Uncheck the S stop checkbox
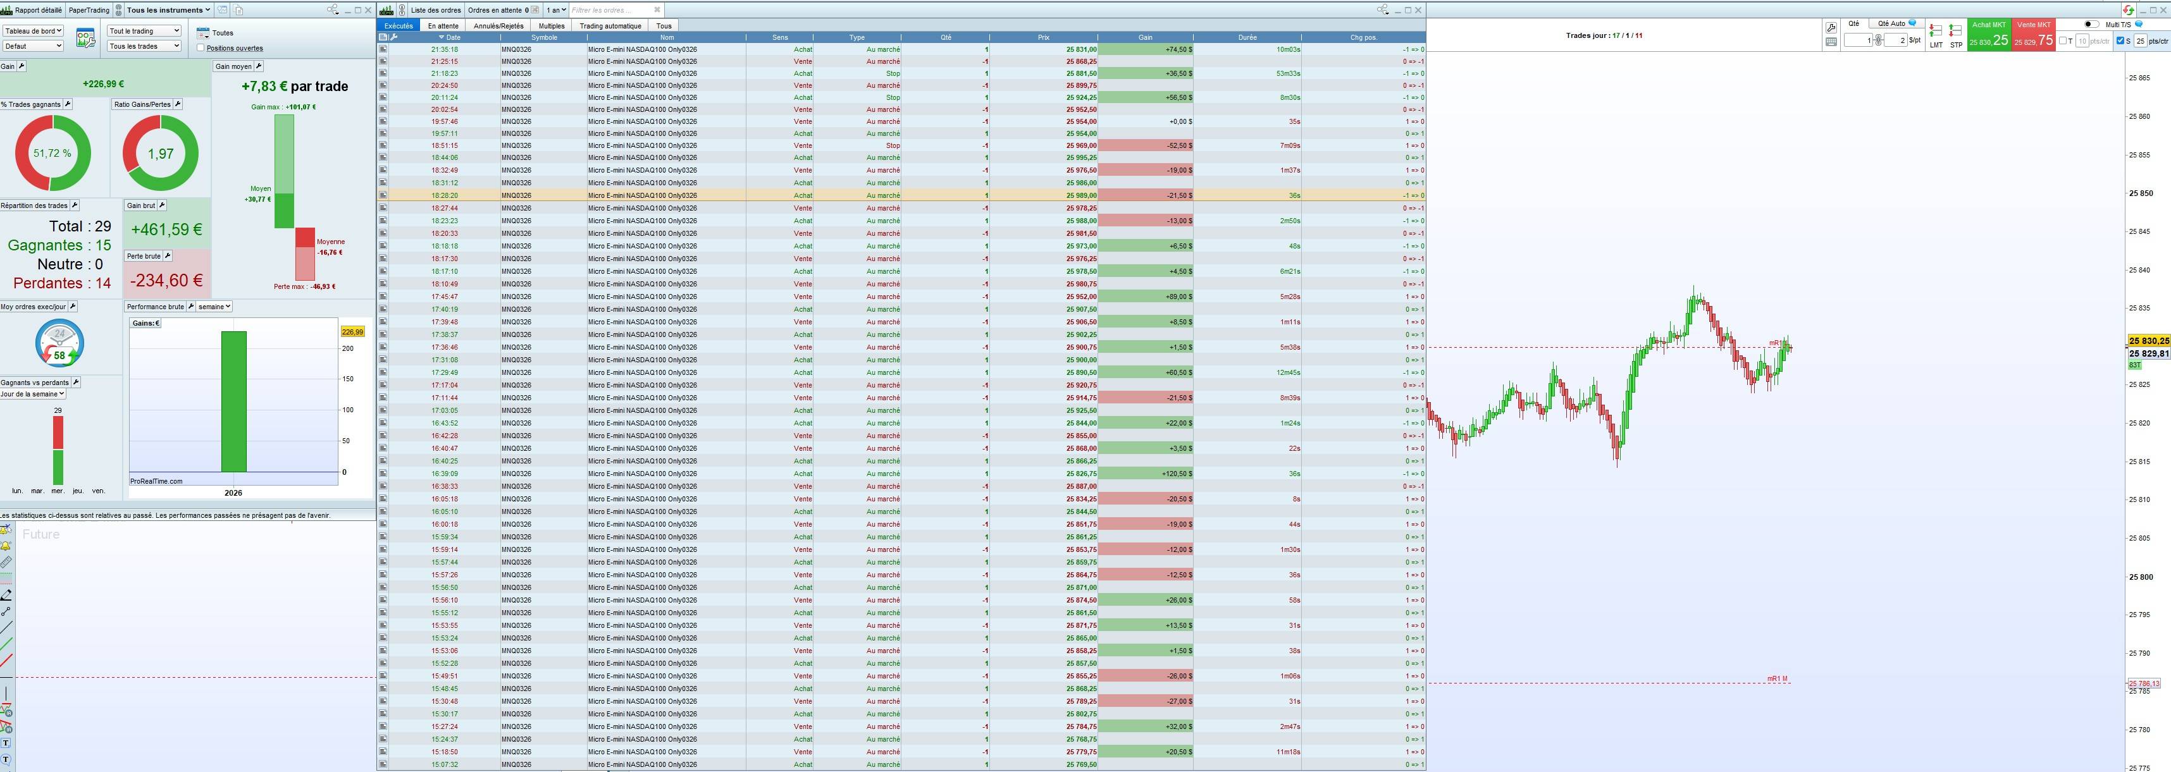 2120,40
